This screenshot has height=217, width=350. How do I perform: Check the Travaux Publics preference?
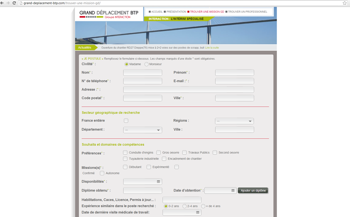(184, 153)
